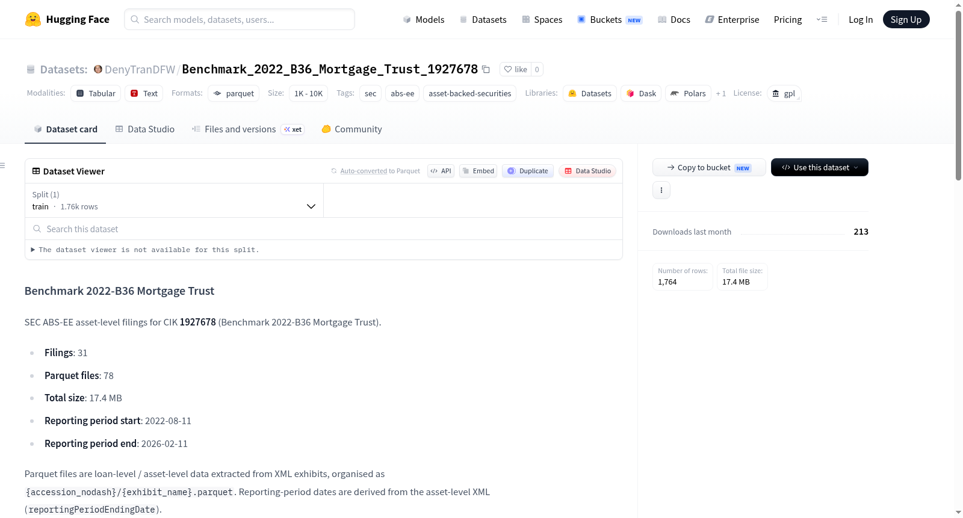963x518 pixels.
Task: Expand the navigation overflow menu icon
Action: click(x=822, y=19)
